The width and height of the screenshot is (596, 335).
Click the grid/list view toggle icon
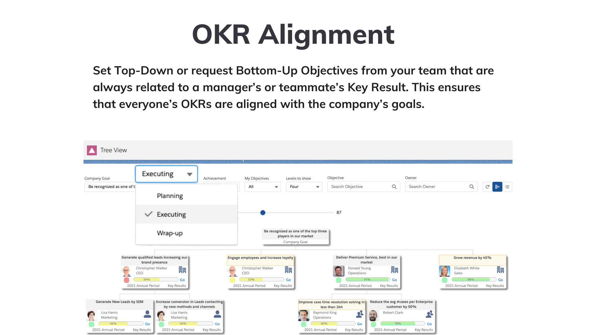[x=507, y=186]
